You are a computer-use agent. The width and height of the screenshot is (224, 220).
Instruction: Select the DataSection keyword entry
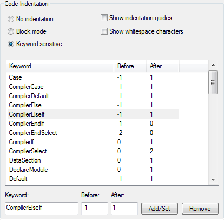tap(94, 160)
